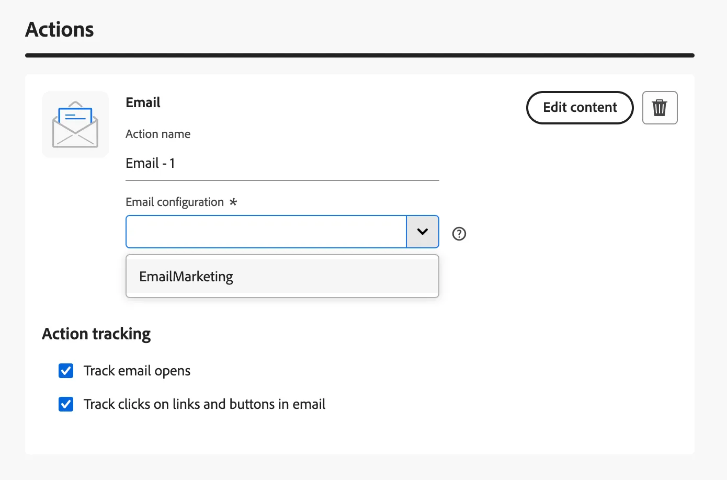This screenshot has width=727, height=480.
Task: Collapse the Email configuration dropdown arrow
Action: tap(423, 232)
